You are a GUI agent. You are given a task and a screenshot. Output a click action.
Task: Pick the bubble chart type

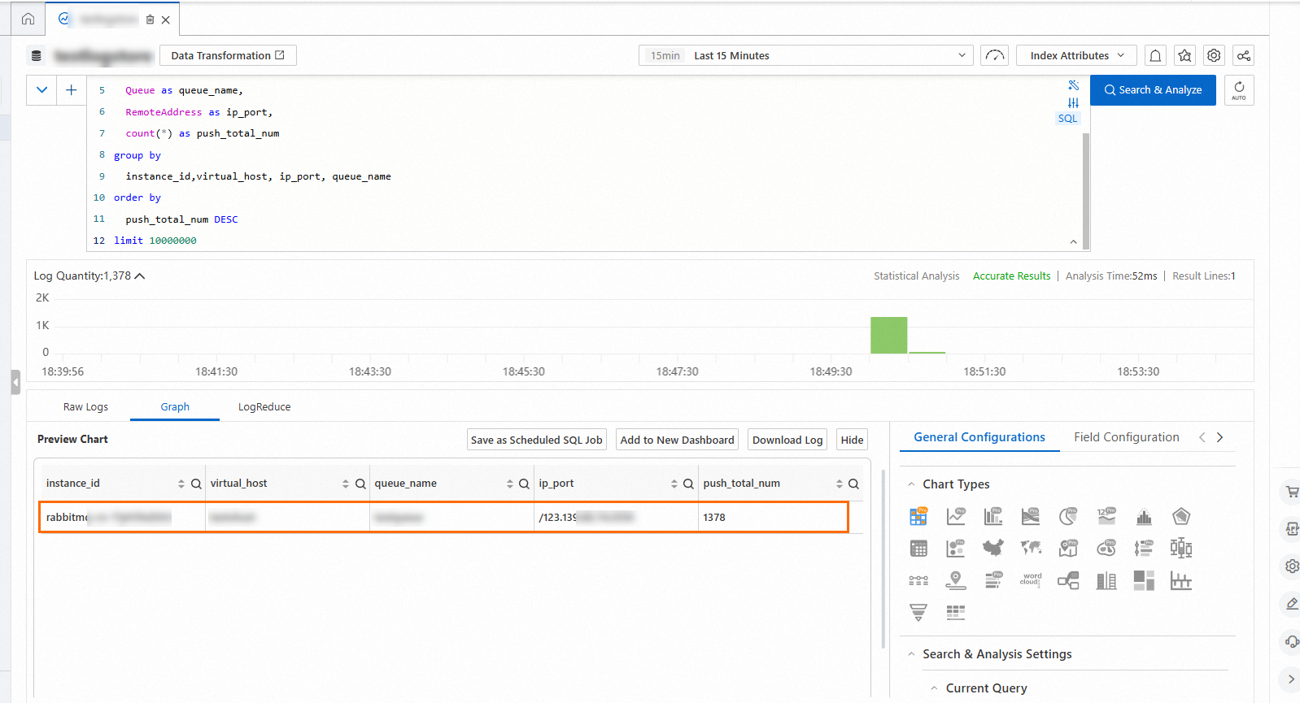[x=956, y=549]
